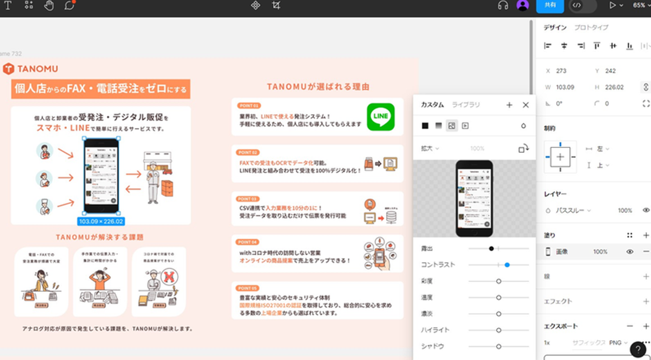Align selection to top
Image resolution: width=651 pixels, height=360 pixels.
pyautogui.click(x=597, y=46)
